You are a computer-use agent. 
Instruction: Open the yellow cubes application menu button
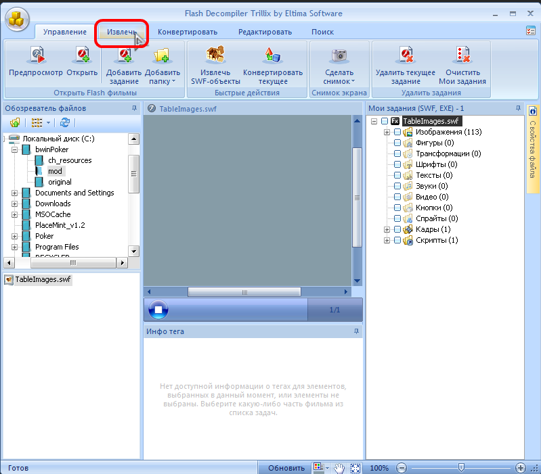point(16,20)
